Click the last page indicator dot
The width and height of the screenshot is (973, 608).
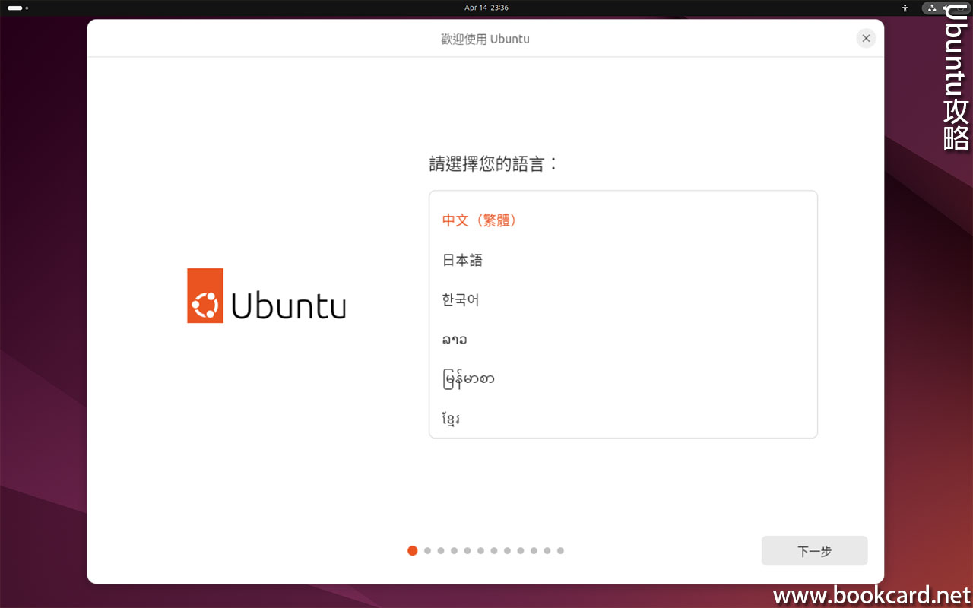coord(560,550)
